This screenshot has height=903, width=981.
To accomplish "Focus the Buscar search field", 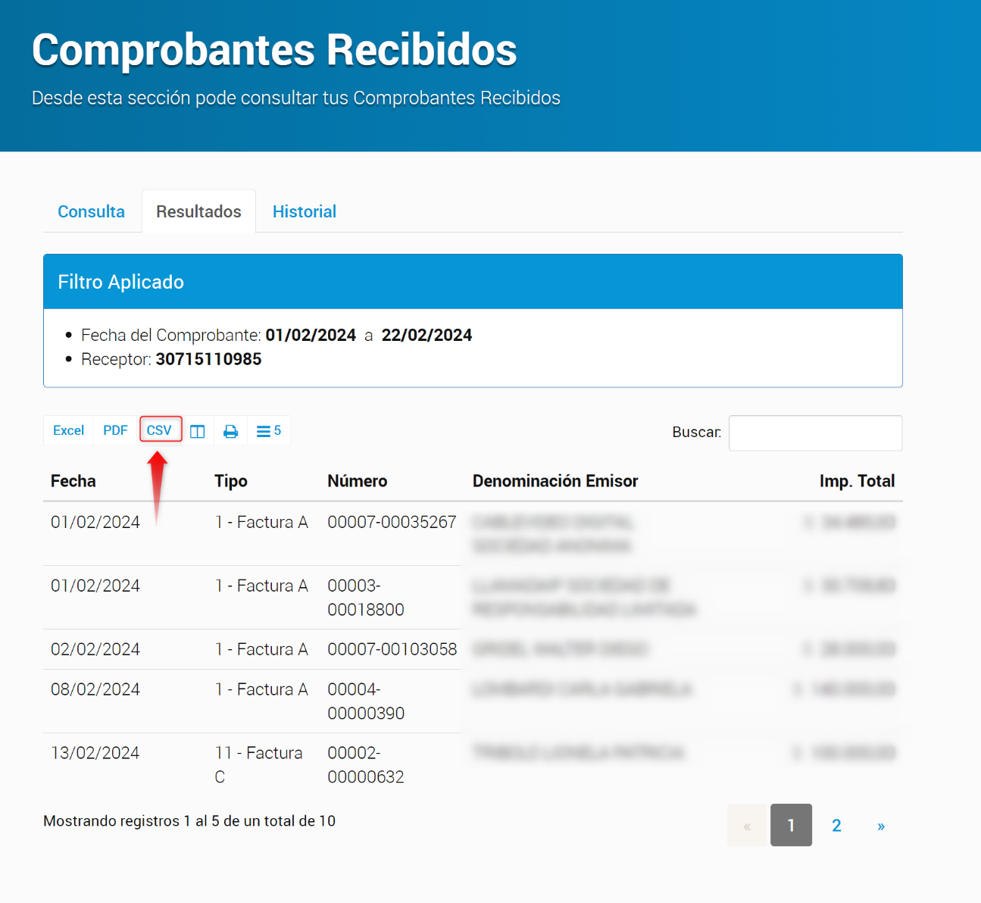I will pyautogui.click(x=815, y=433).
